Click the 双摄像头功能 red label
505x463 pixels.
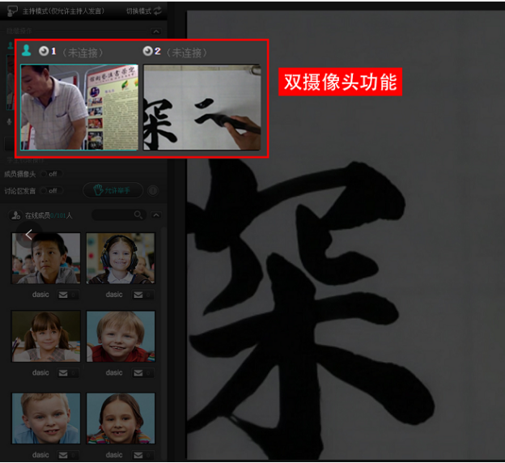(340, 83)
